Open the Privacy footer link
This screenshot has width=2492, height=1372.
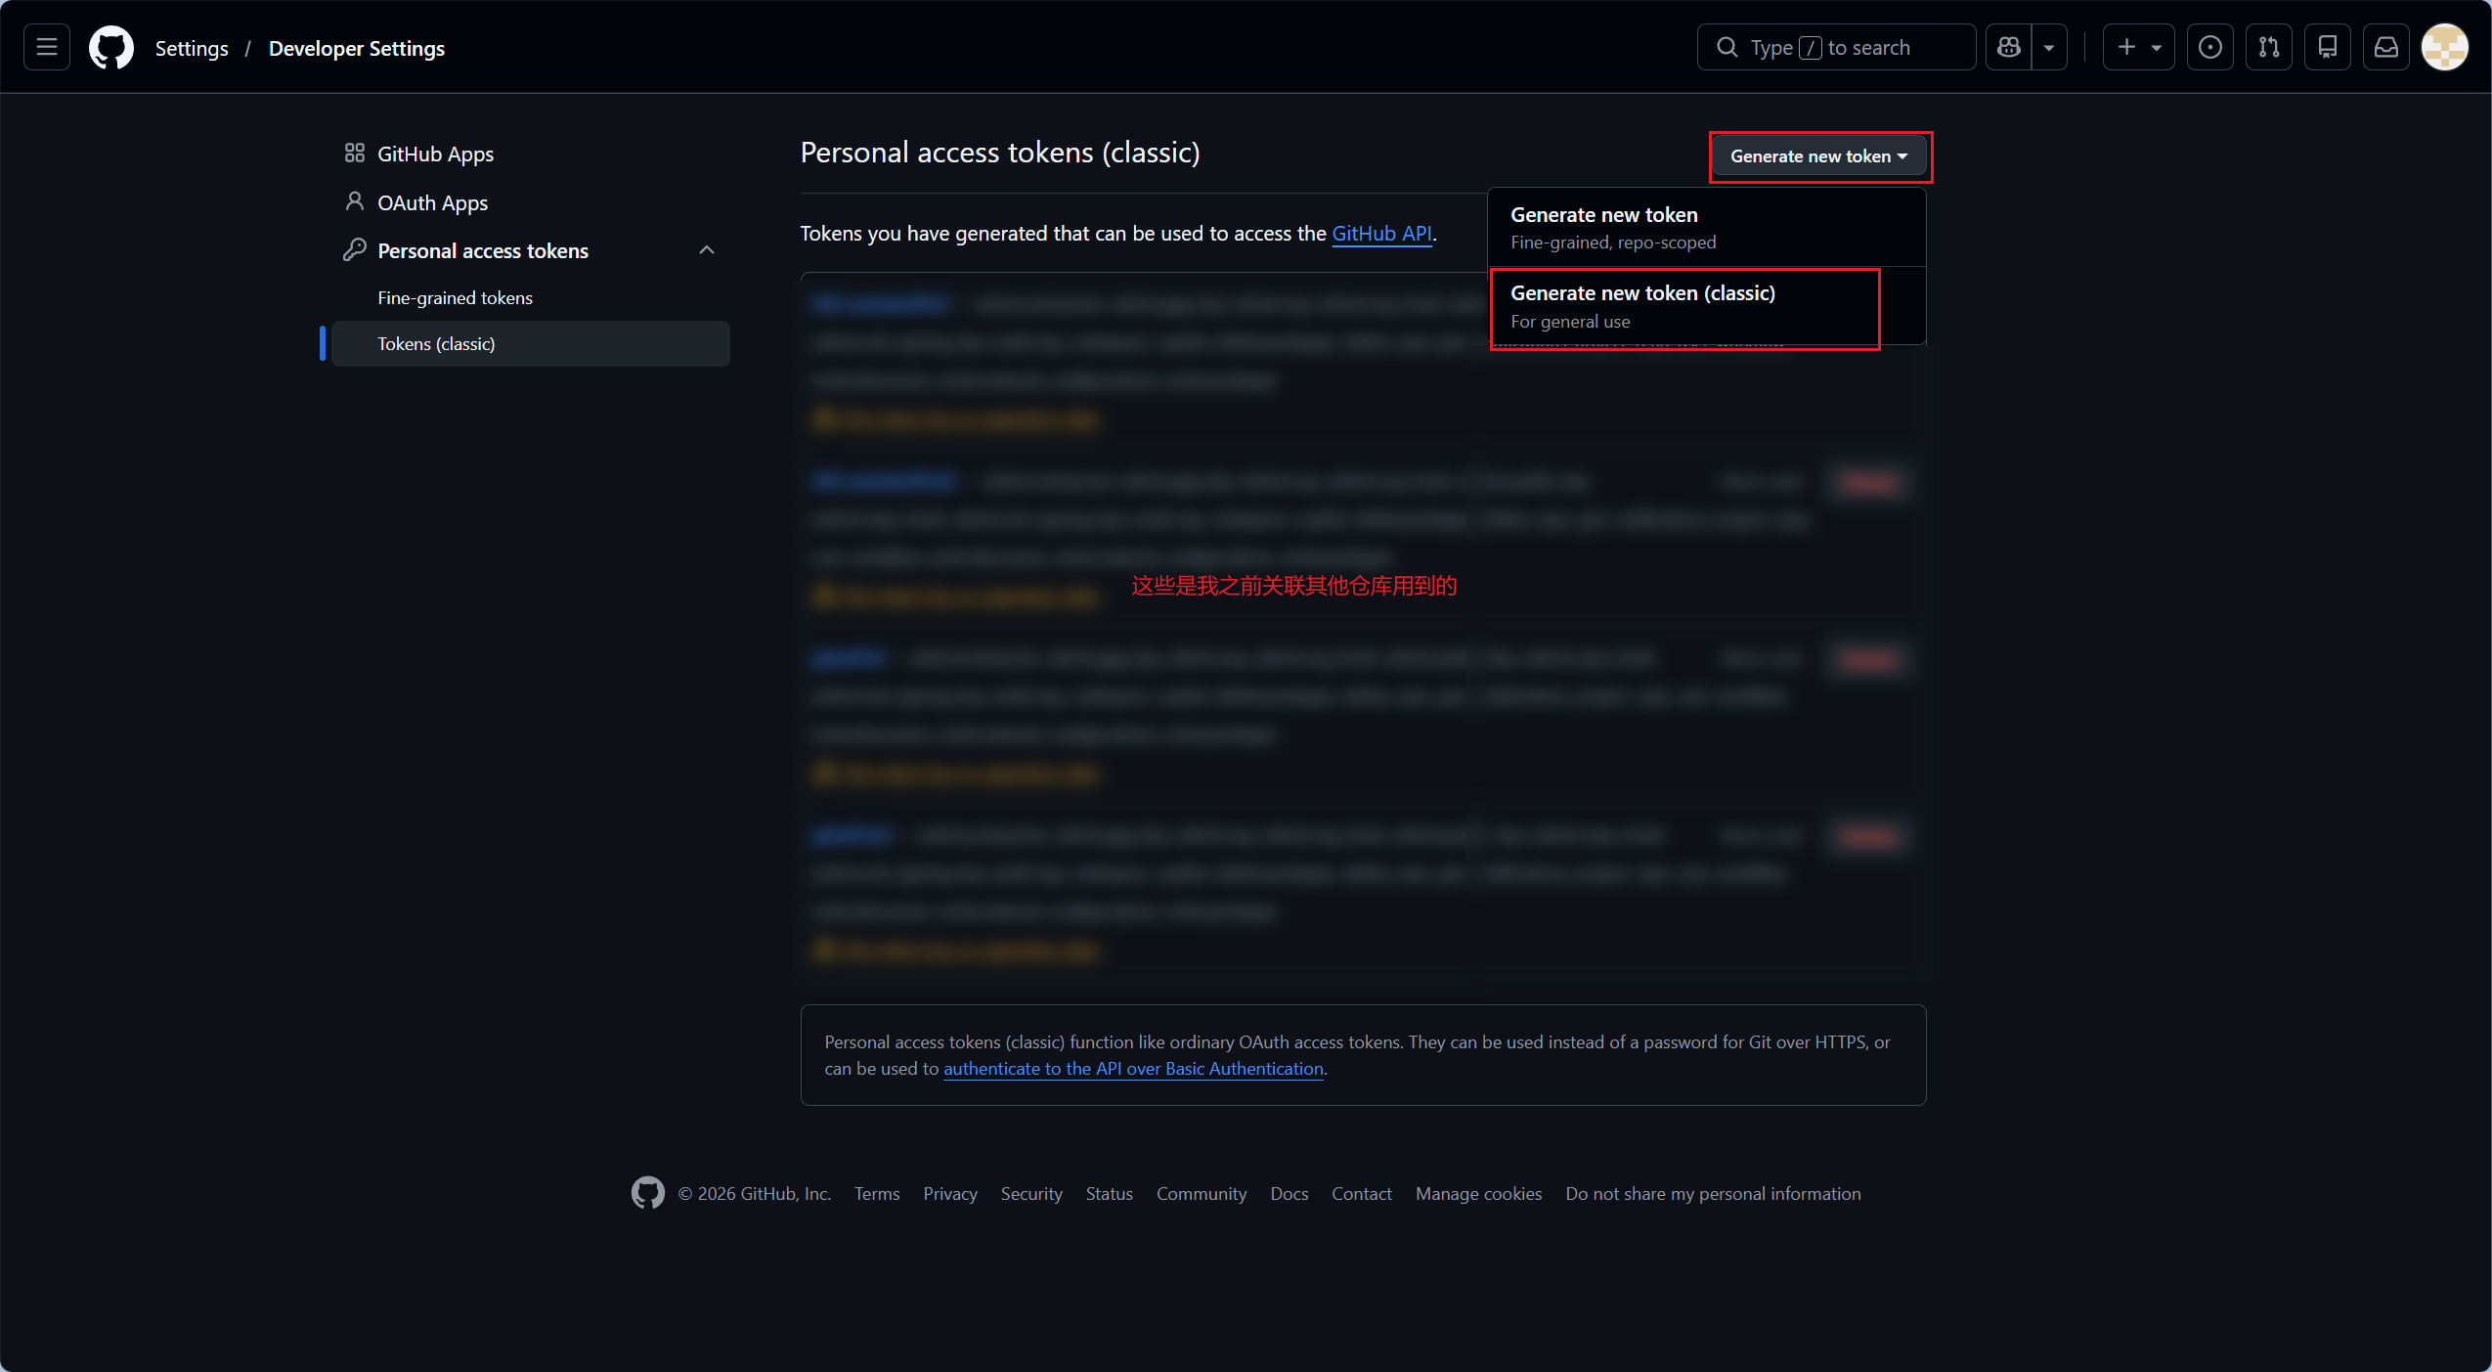(950, 1194)
